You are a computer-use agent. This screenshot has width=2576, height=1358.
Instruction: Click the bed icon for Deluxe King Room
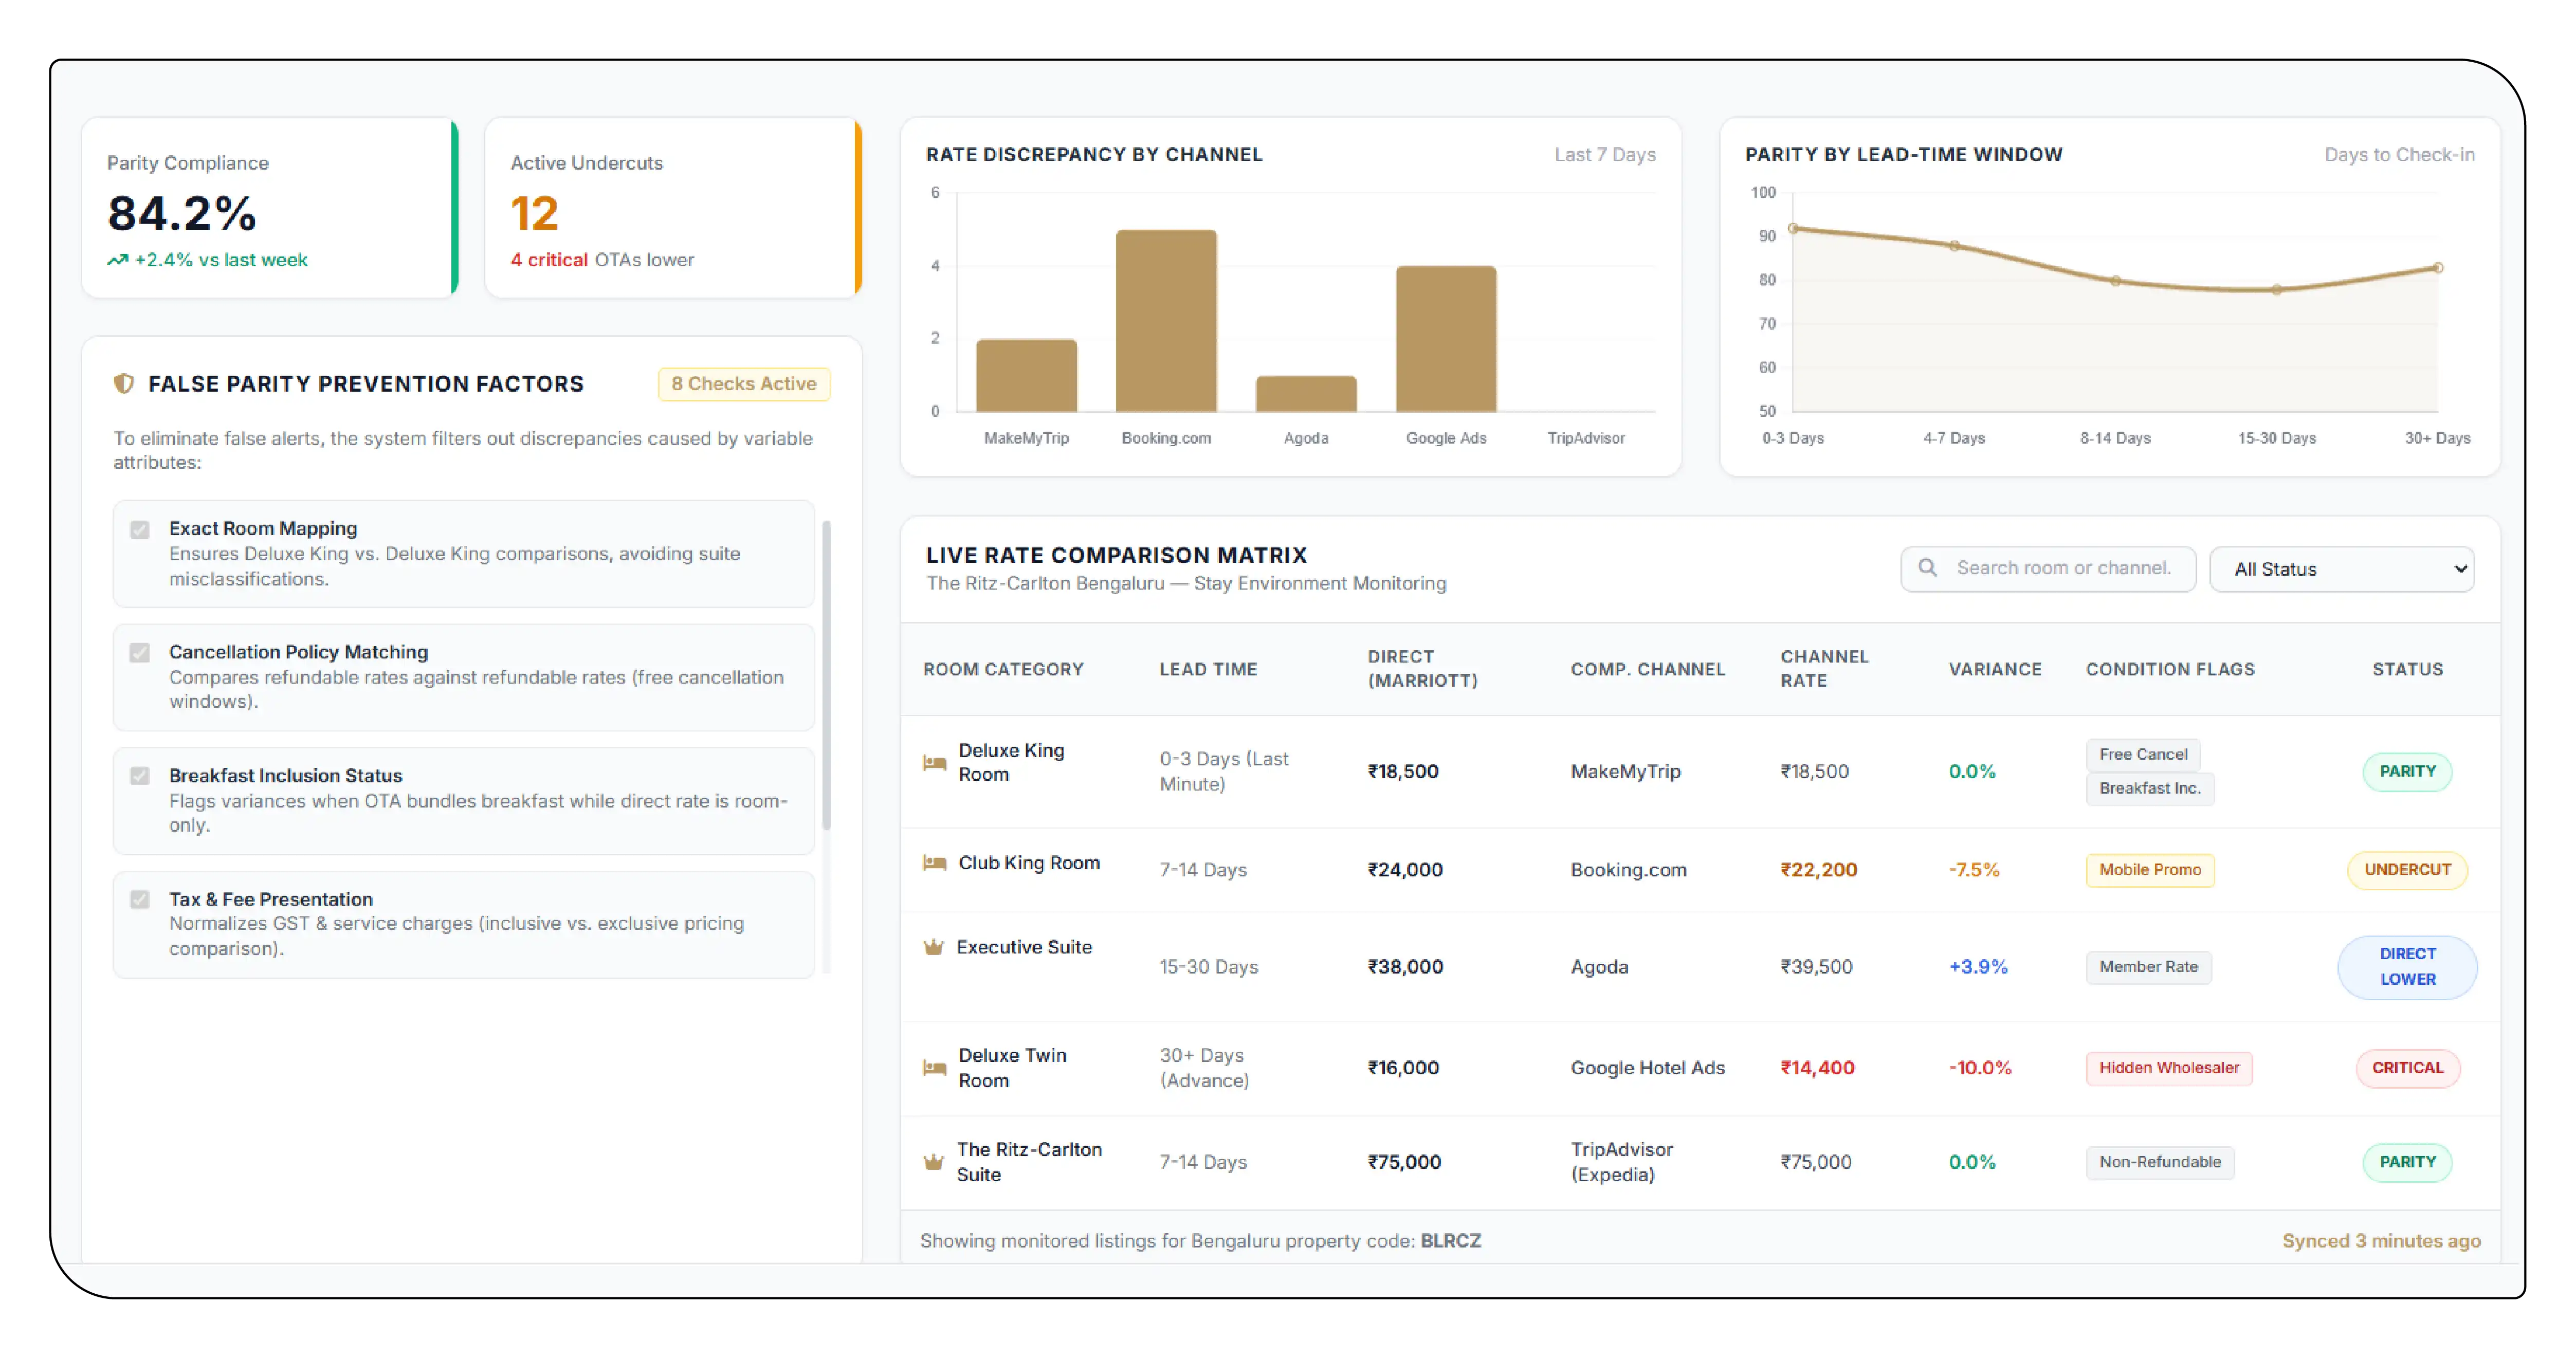point(934,763)
